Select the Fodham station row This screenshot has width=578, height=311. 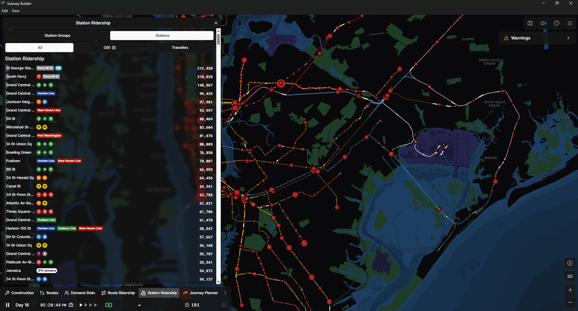109,161
